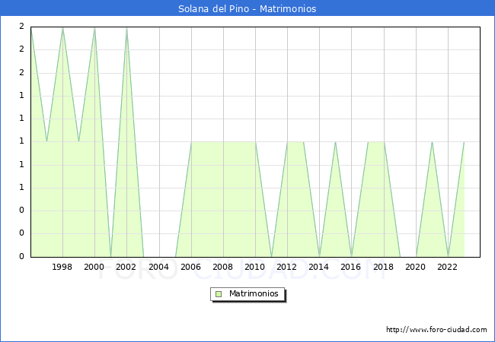Image resolution: width=495 pixels, height=342 pixels.
Task: Click the chart title Solana del Pino - Matrimonios
Action: click(x=247, y=9)
